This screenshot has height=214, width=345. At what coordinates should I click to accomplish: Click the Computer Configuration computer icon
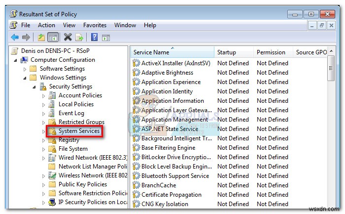click(x=24, y=60)
